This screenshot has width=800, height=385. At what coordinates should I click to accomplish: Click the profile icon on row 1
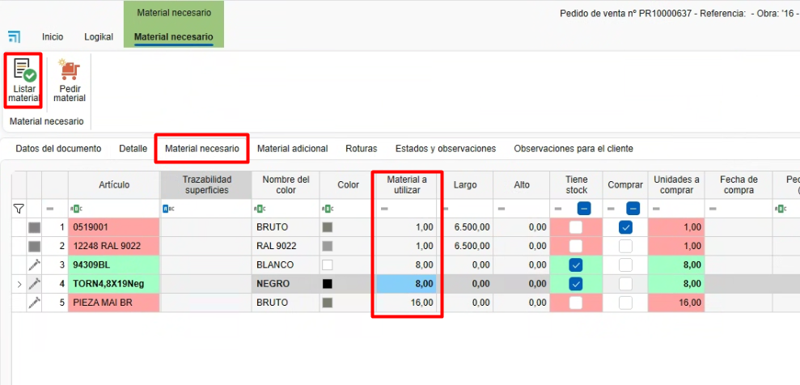pos(34,227)
